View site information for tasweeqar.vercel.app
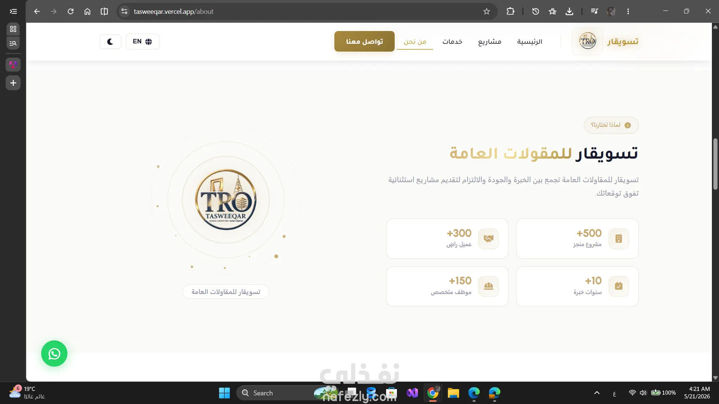719x404 pixels. pyautogui.click(x=124, y=11)
